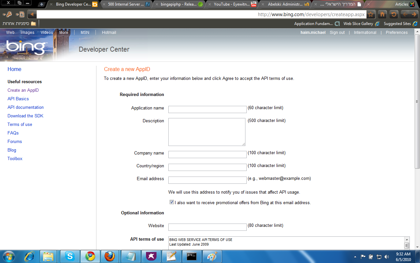Show hidden system tray icons
Image resolution: width=420 pixels, height=263 pixels.
click(x=355, y=257)
